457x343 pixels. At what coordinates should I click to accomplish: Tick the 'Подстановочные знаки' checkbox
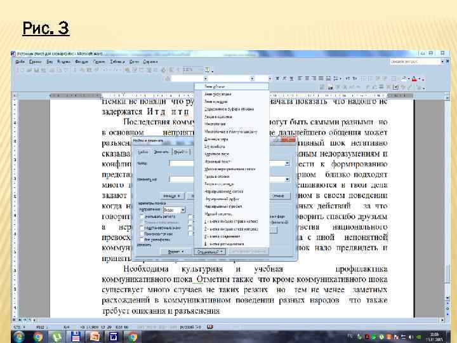142,228
